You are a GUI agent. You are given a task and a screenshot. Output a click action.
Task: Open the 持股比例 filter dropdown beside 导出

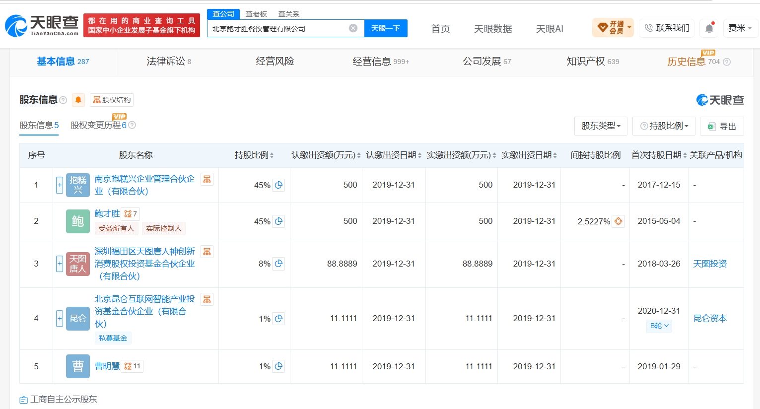[x=664, y=126]
